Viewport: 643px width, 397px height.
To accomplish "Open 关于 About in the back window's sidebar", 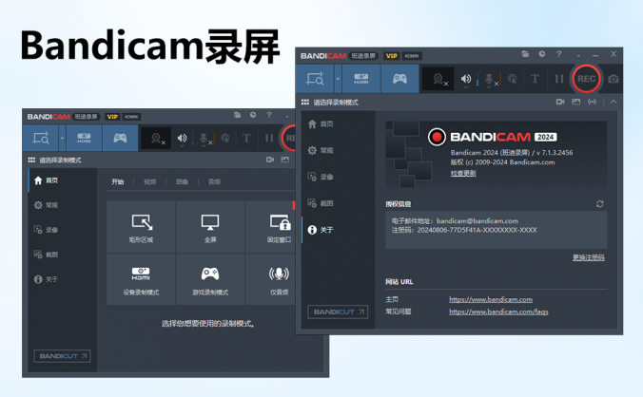I will click(63, 279).
